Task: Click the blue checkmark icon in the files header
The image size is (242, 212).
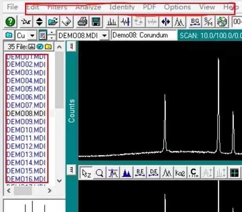Action: [x=40, y=46]
